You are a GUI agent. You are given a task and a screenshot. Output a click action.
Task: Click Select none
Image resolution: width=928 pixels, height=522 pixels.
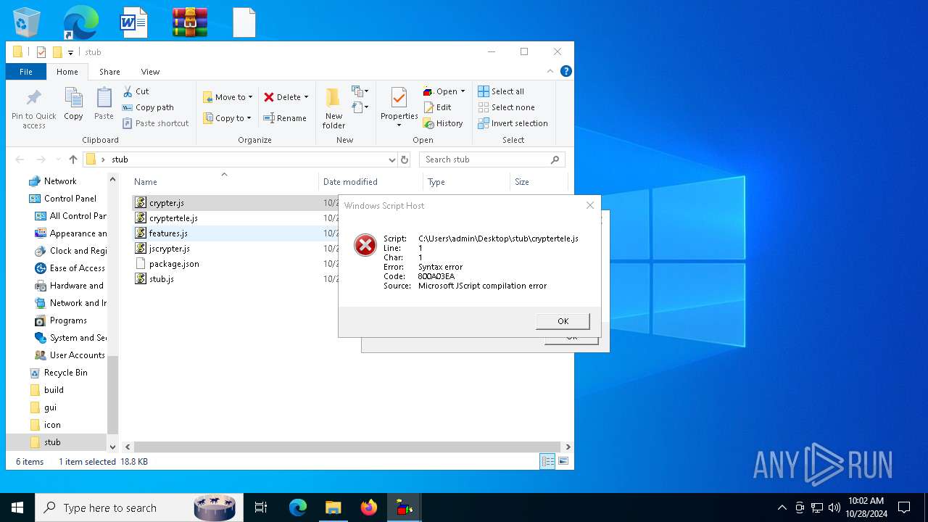pyautogui.click(x=506, y=107)
